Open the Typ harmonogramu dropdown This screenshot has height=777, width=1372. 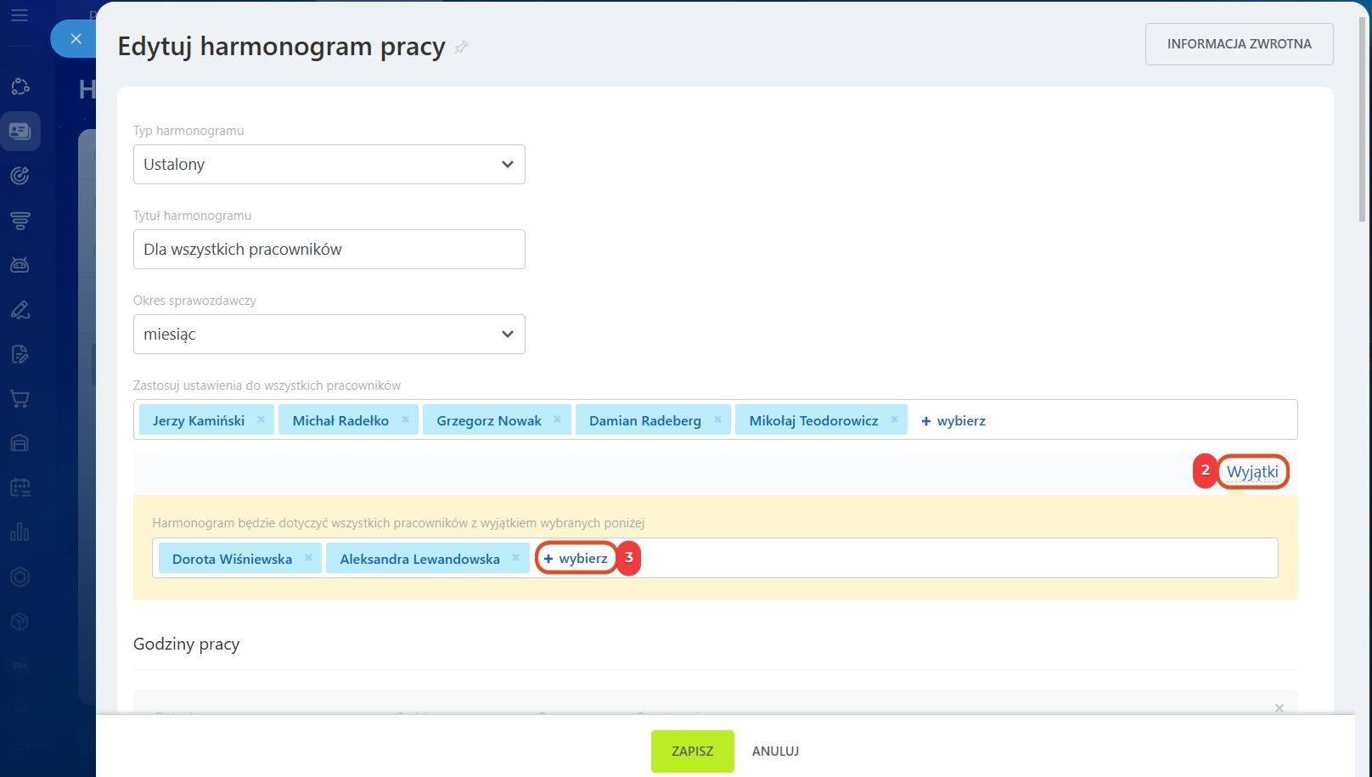[x=329, y=165]
